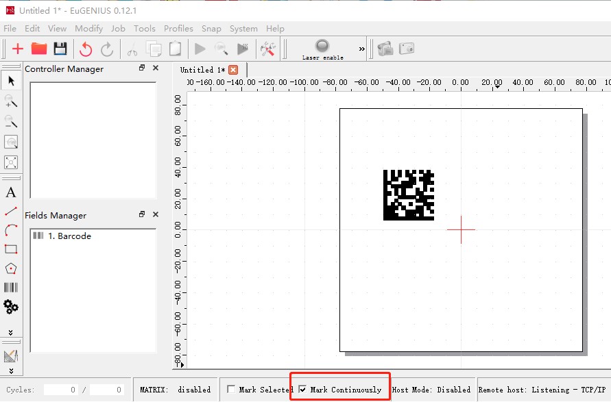Toggle the Laser enable button
This screenshot has height=402, width=611.
[323, 49]
